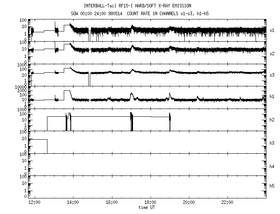Click the 18:00 time axis tick label
This screenshot has width=280, height=214.
click(x=150, y=202)
